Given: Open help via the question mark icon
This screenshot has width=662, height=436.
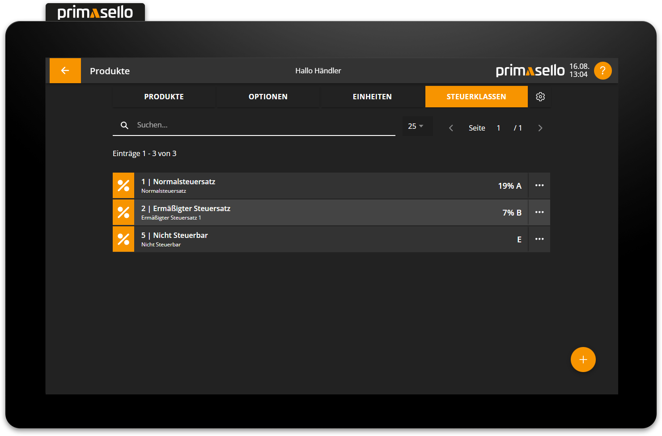Looking at the screenshot, I should tap(603, 71).
